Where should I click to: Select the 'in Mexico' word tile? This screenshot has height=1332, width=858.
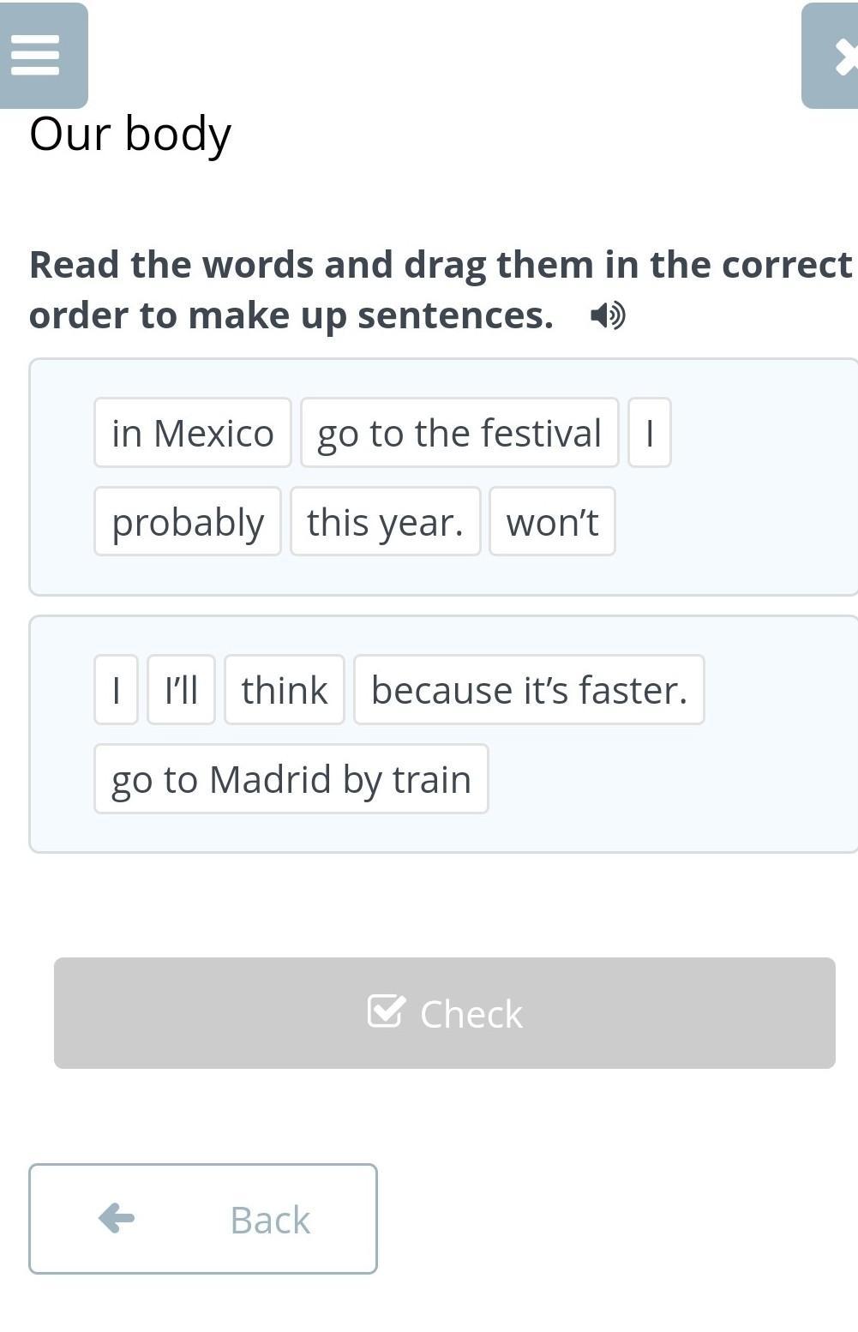(193, 433)
